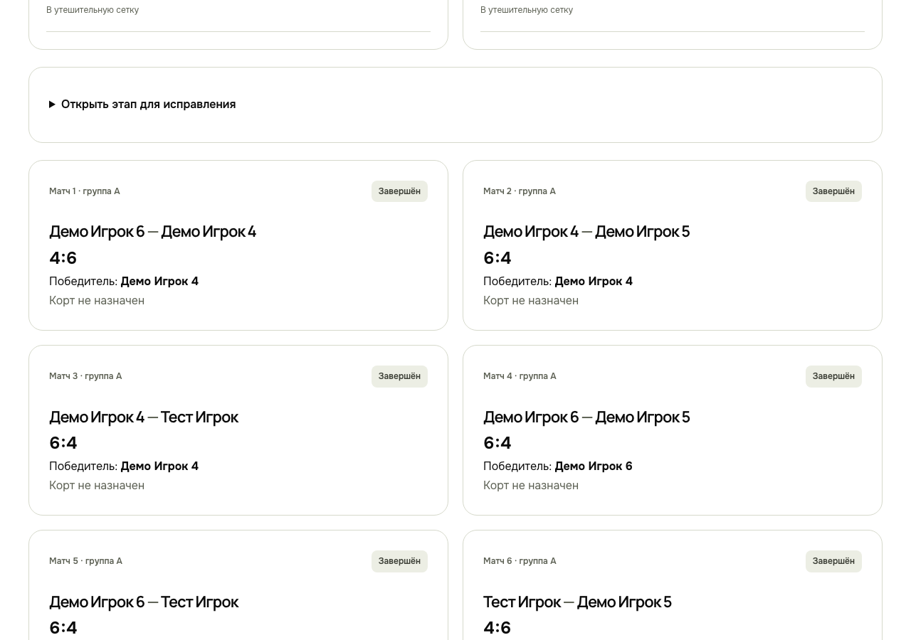The width and height of the screenshot is (911, 640).
Task: Click 'Завершён' badge on Матч 6 card
Action: [833, 561]
